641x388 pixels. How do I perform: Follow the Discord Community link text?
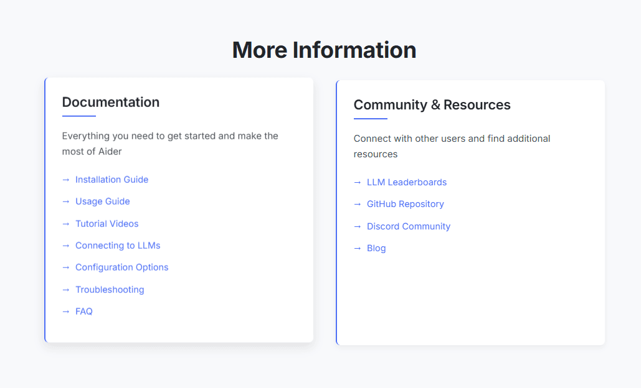[x=408, y=226]
